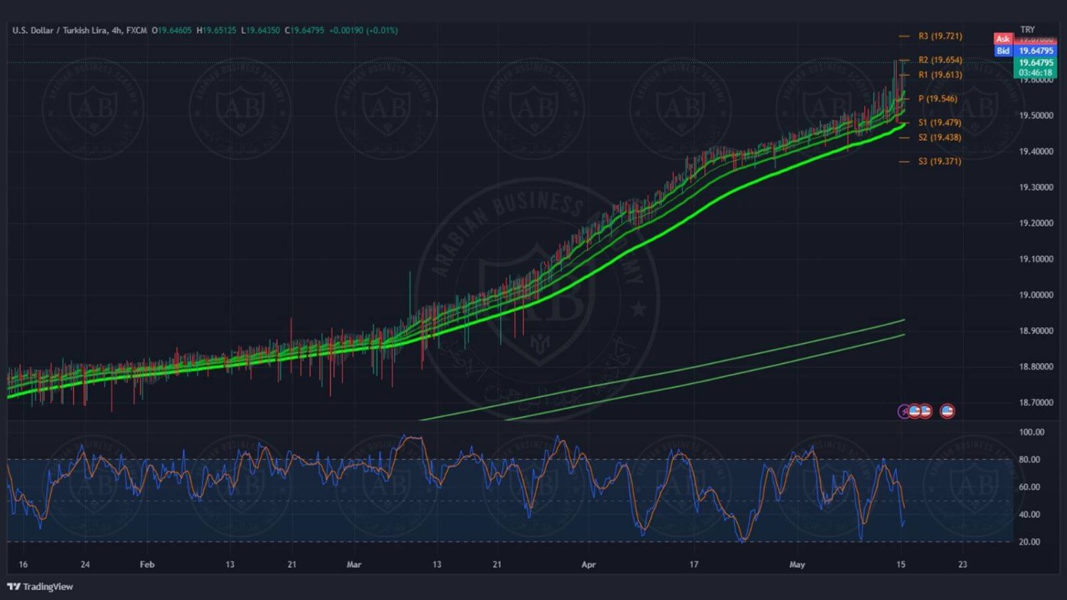Click 19.20000 on the price axis
The image size is (1067, 600).
[x=1036, y=223]
